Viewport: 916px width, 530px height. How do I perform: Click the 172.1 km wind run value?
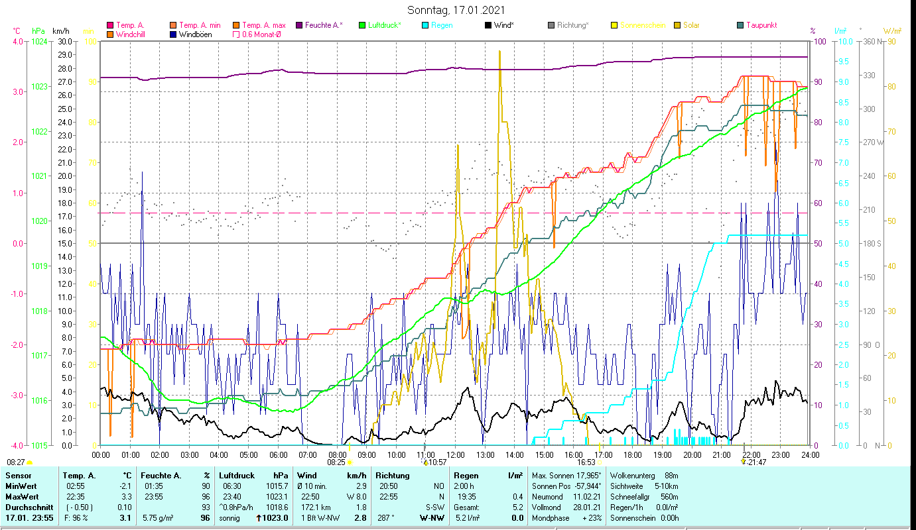tap(316, 507)
